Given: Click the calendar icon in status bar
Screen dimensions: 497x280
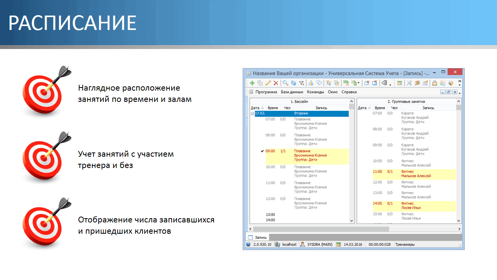Looking at the screenshot, I should pyautogui.click(x=338, y=245).
